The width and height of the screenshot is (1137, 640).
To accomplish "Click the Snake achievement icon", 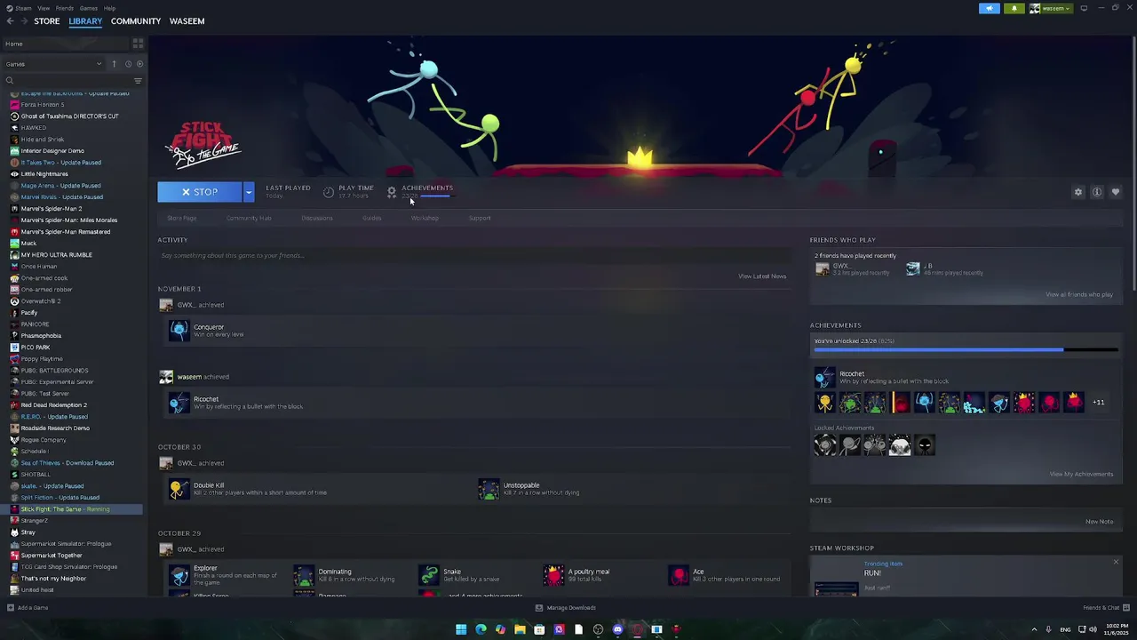I will (x=429, y=575).
